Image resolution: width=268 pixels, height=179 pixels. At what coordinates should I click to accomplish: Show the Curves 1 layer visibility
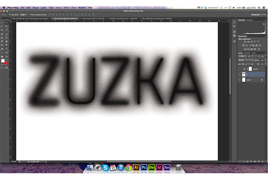(239, 69)
